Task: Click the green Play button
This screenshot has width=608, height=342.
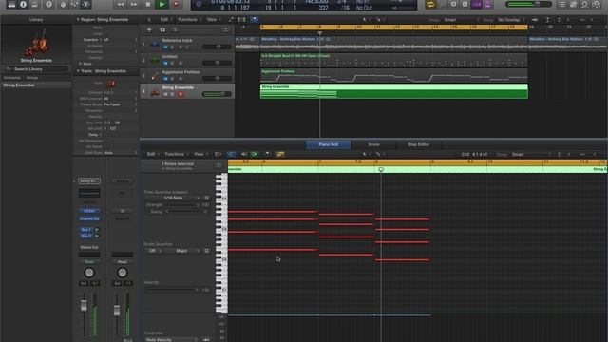Action: point(161,4)
